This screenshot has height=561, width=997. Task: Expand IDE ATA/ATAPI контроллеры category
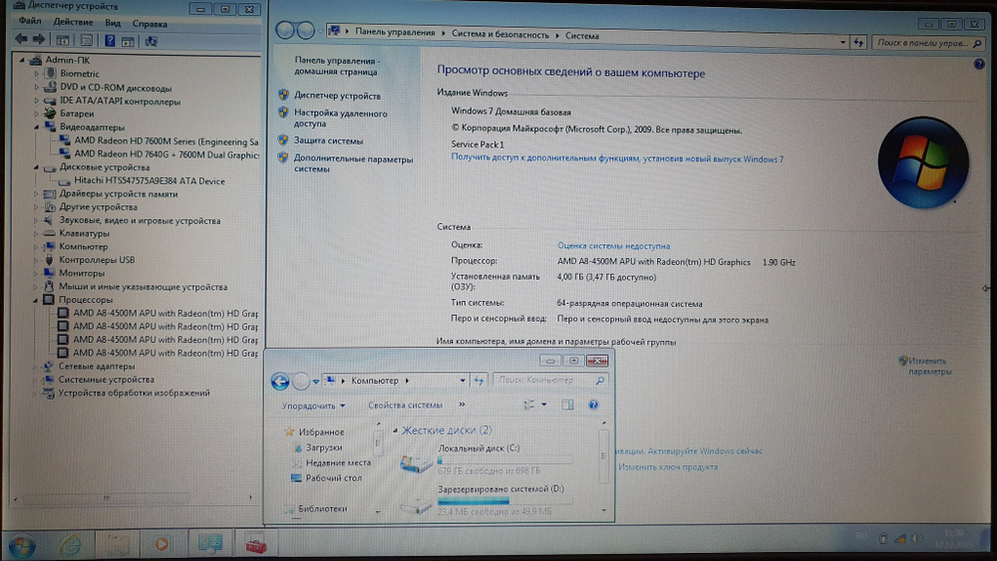point(36,101)
